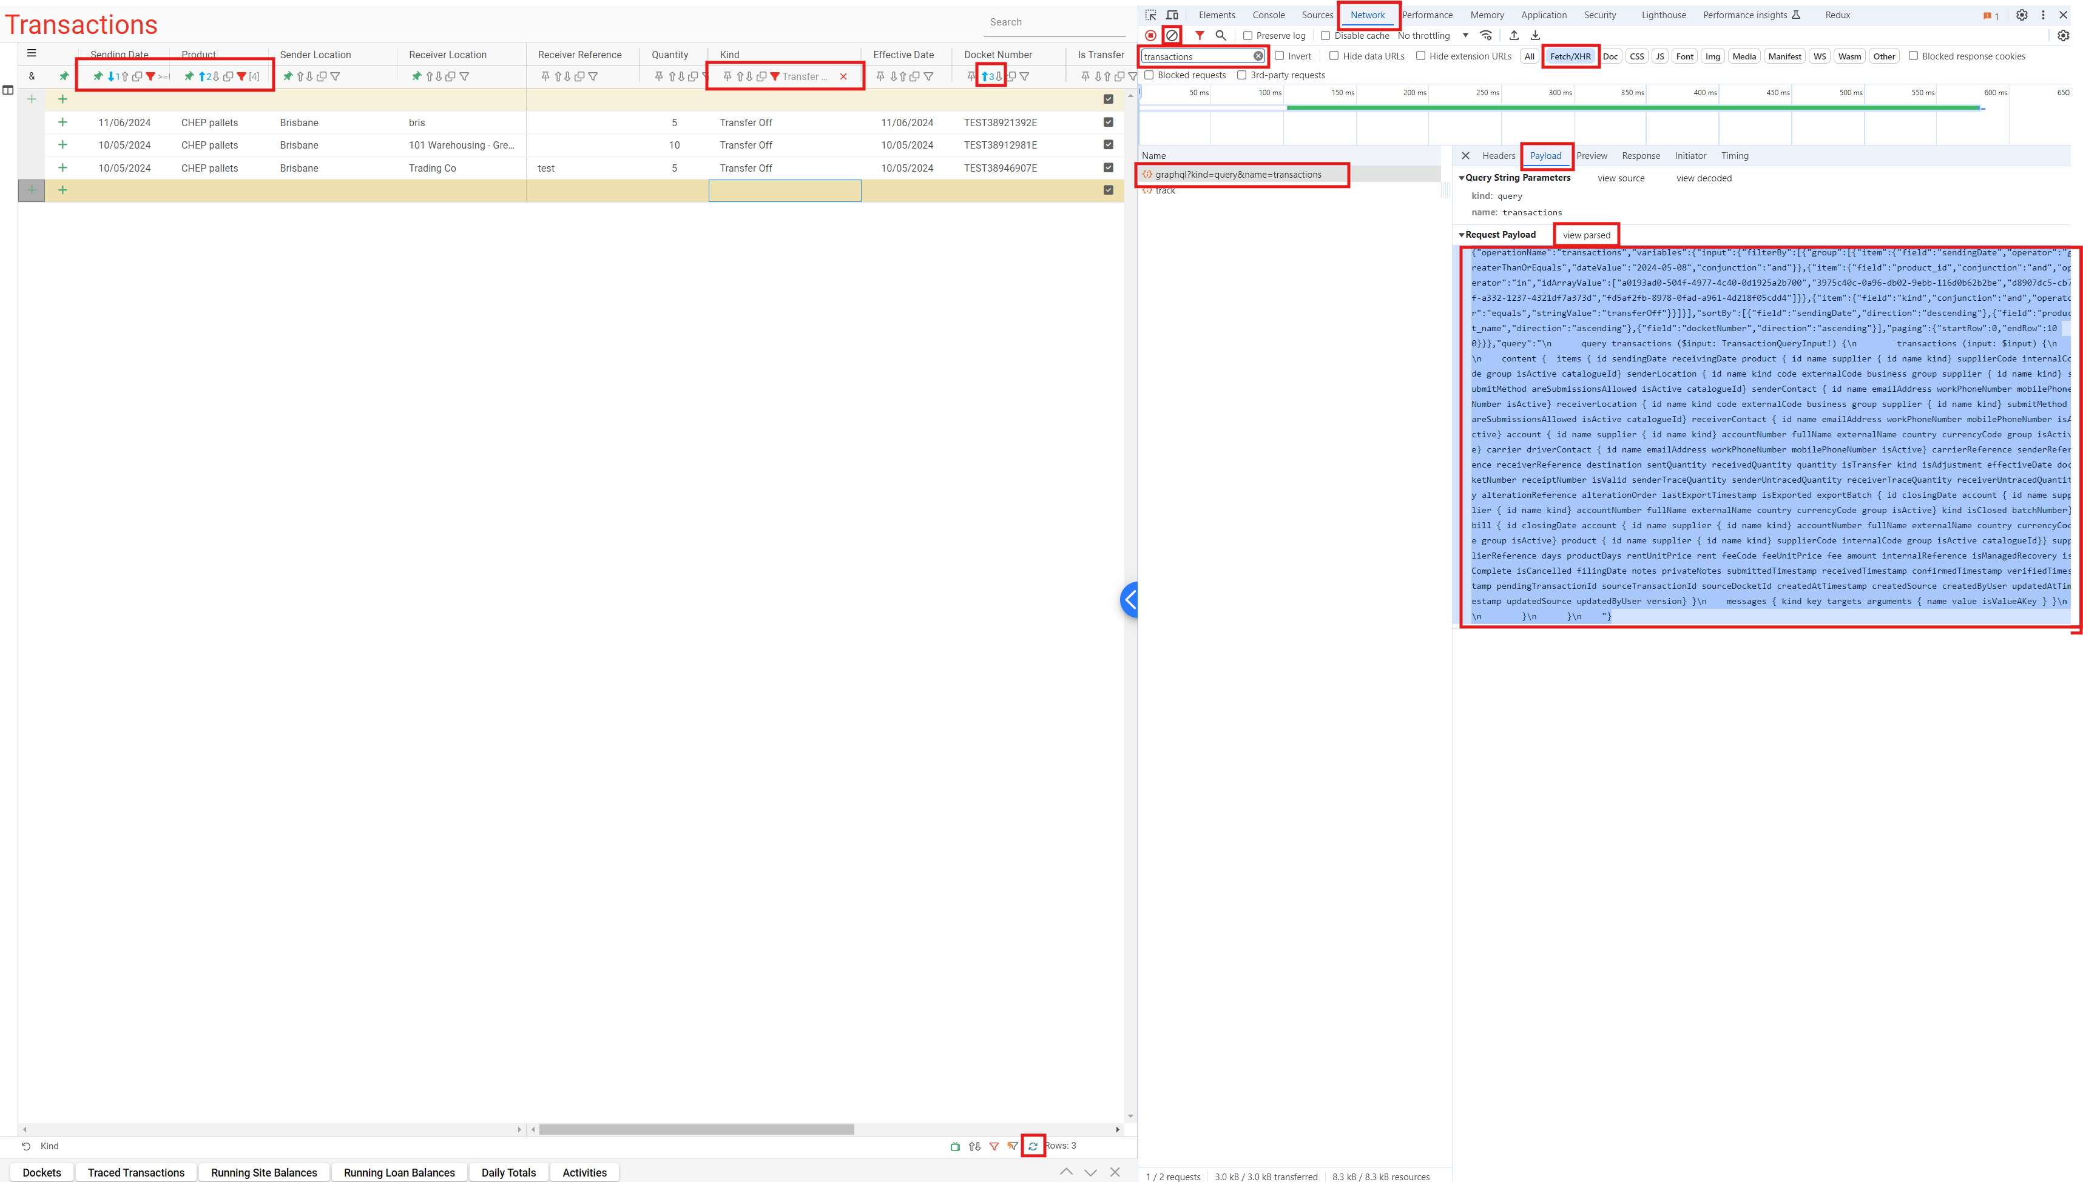Click the network request filter icon
2083x1182 pixels.
[x=1200, y=35]
